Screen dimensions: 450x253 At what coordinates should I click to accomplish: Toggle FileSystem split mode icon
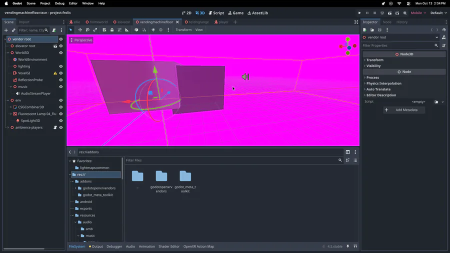point(348,152)
